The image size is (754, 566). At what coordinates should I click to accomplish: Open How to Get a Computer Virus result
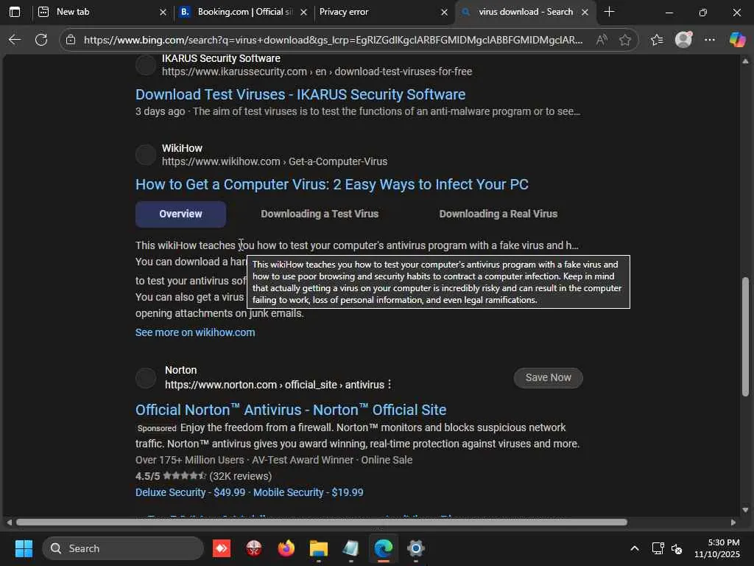tap(332, 184)
